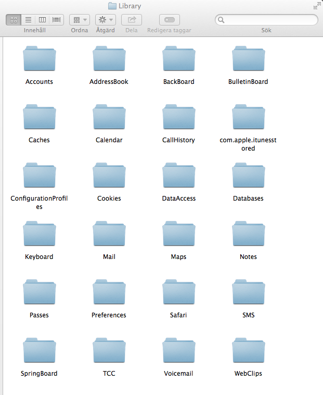This screenshot has height=395, width=323.
Task: Select the Safari folder icon
Action: click(179, 292)
